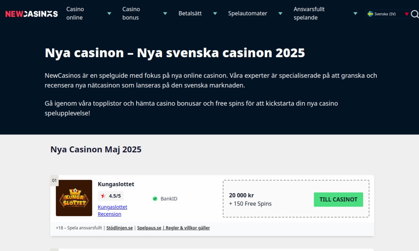
Task: Click the red star rating icon
Action: (103, 196)
